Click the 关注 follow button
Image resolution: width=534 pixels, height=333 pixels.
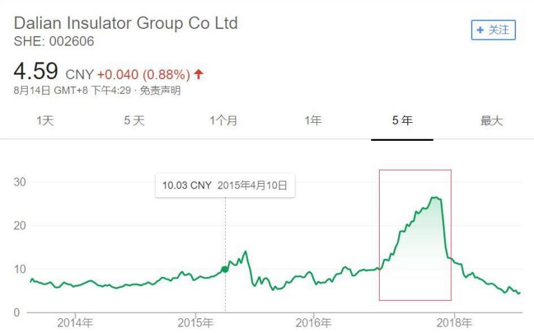(493, 30)
